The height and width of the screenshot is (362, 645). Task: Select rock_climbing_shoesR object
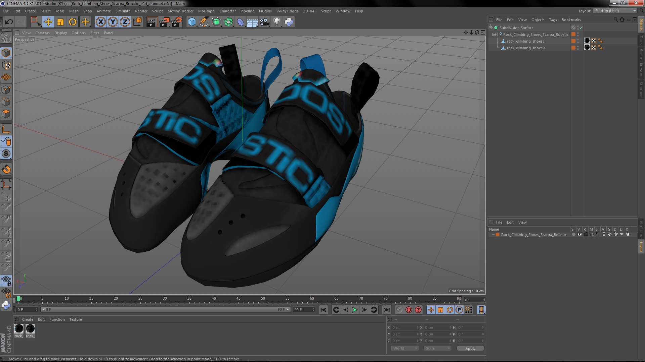526,48
